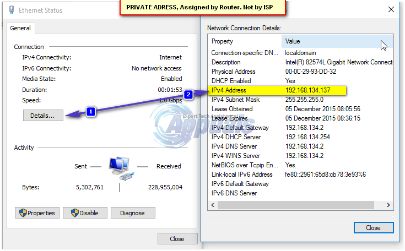Select the IPv4 DNS Server row
The height and width of the screenshot is (251, 405).
tap(300, 146)
